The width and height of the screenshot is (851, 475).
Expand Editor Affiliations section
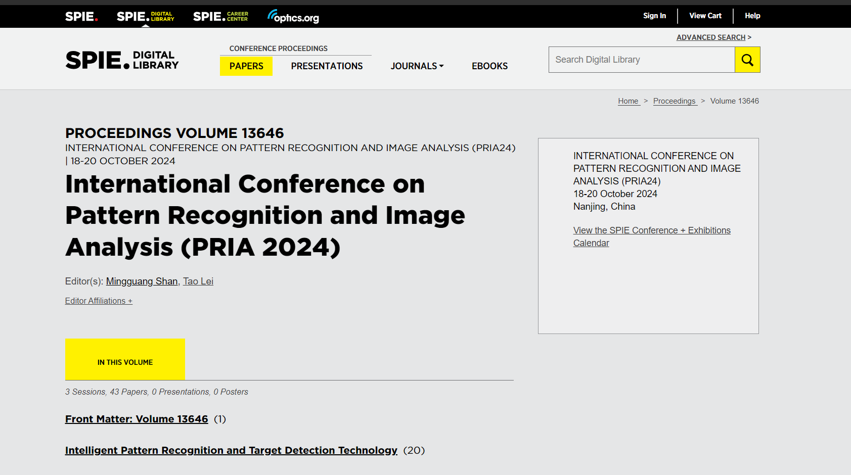pyautogui.click(x=99, y=301)
